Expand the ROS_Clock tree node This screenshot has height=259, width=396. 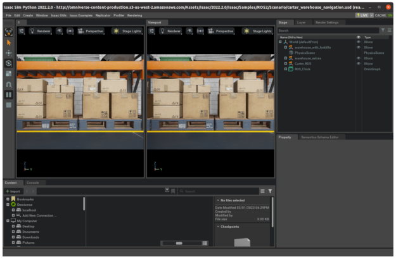(x=285, y=69)
